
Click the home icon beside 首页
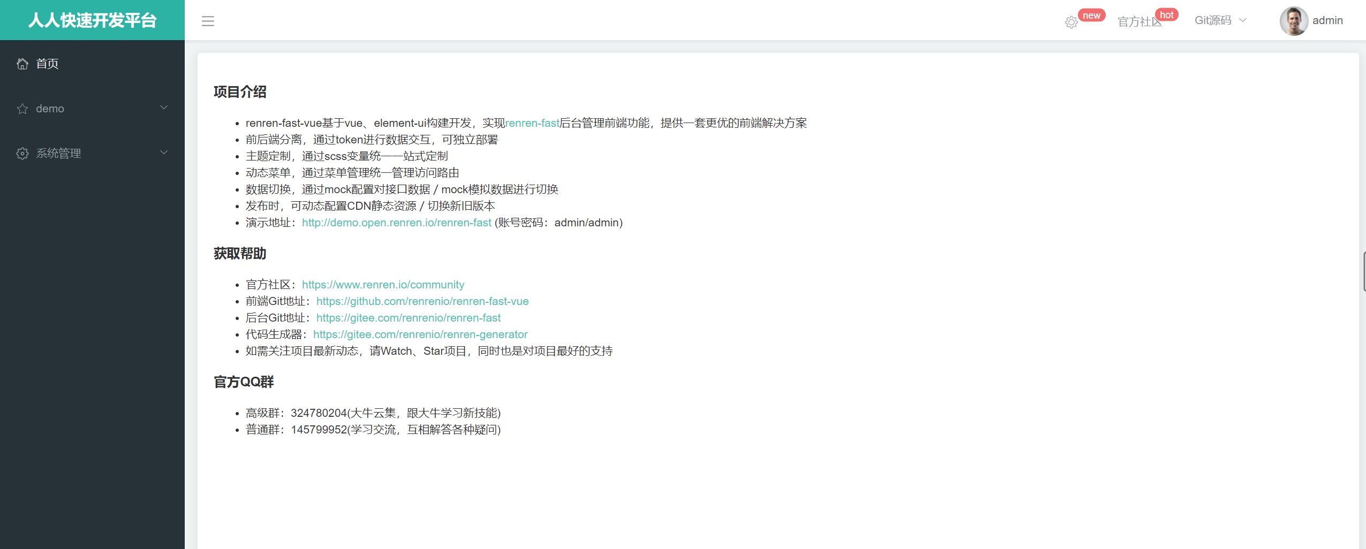click(22, 63)
